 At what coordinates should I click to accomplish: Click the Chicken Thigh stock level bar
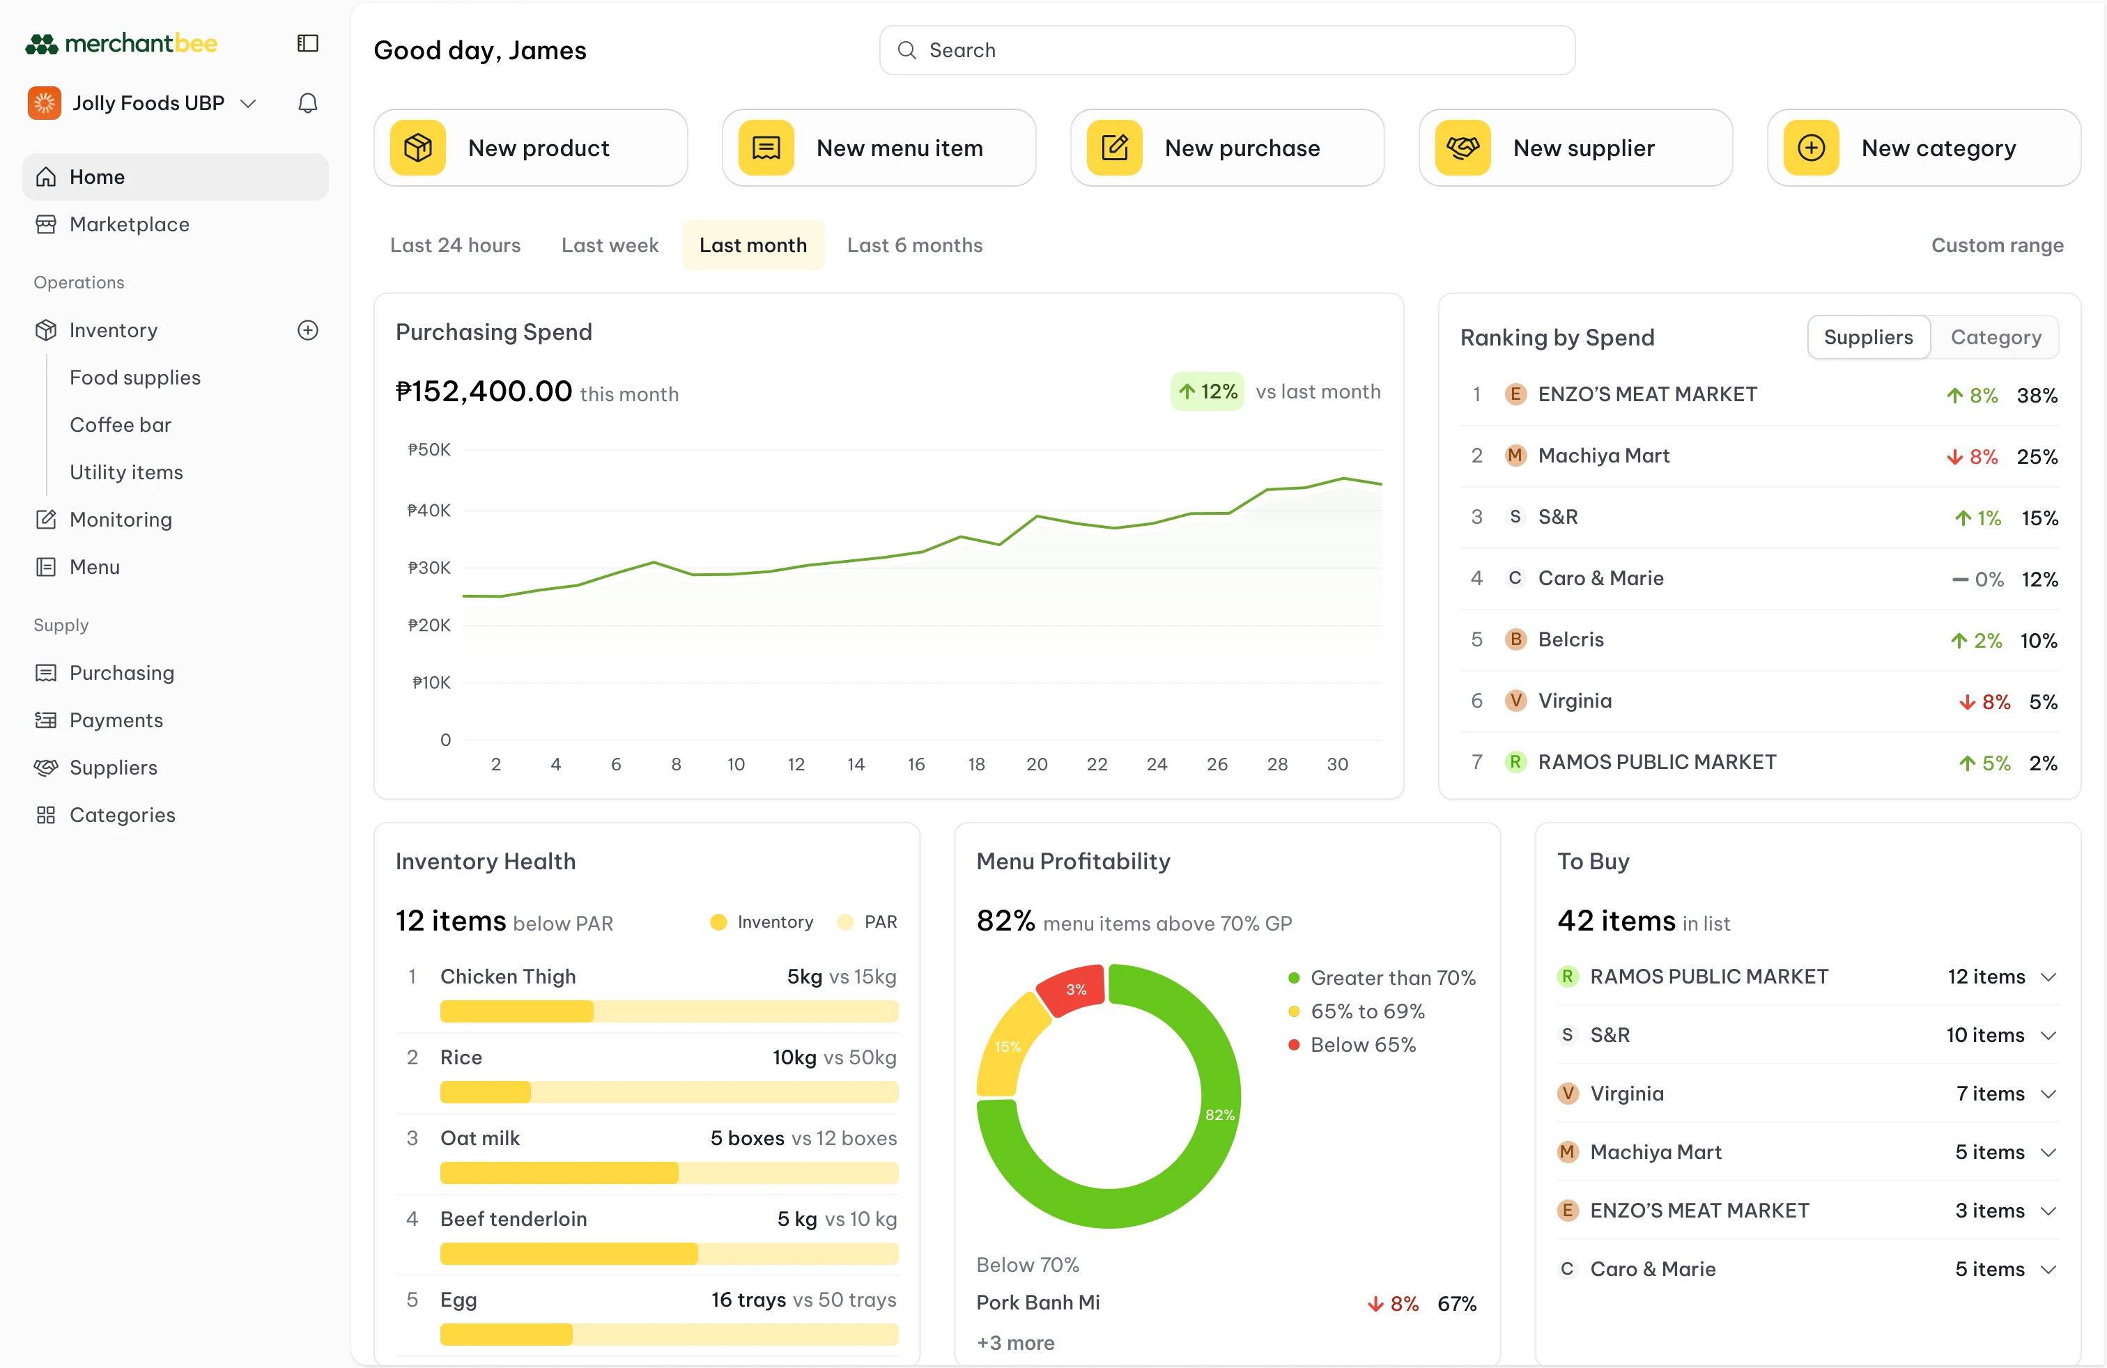point(667,1011)
